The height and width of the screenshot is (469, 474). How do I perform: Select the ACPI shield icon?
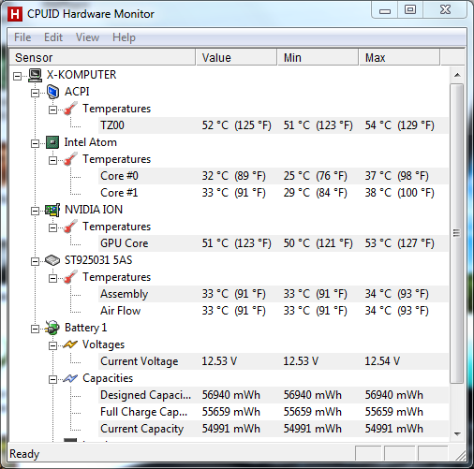(x=52, y=92)
